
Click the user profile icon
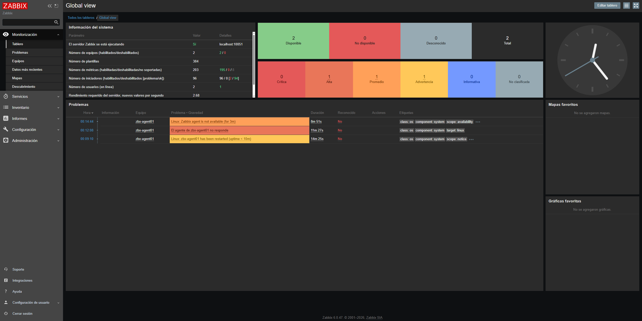pyautogui.click(x=6, y=302)
